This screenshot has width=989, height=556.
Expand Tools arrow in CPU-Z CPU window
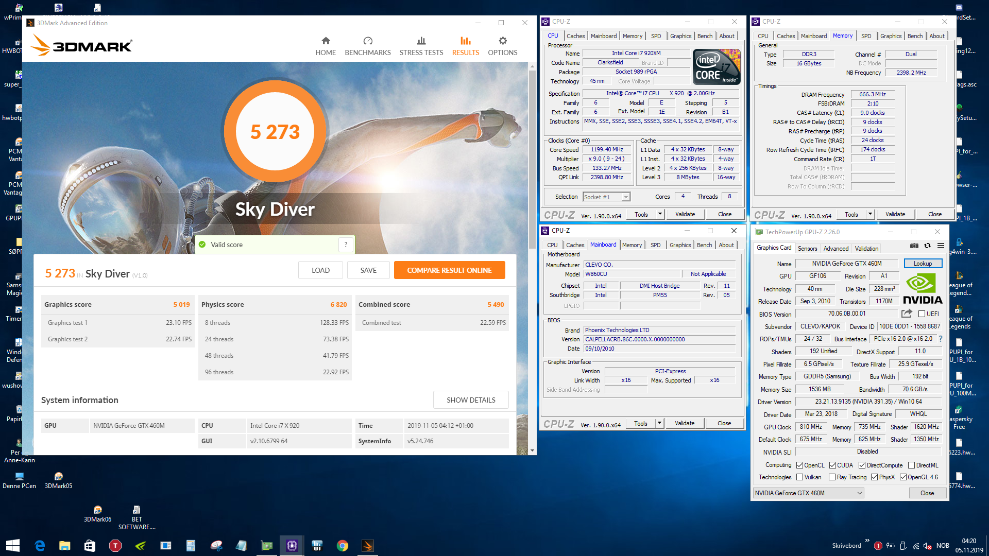click(660, 214)
